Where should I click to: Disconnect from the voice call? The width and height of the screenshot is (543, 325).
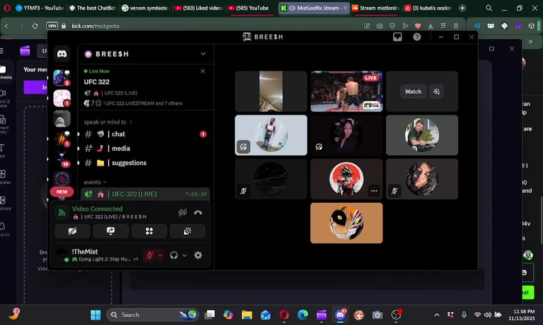[x=198, y=213]
